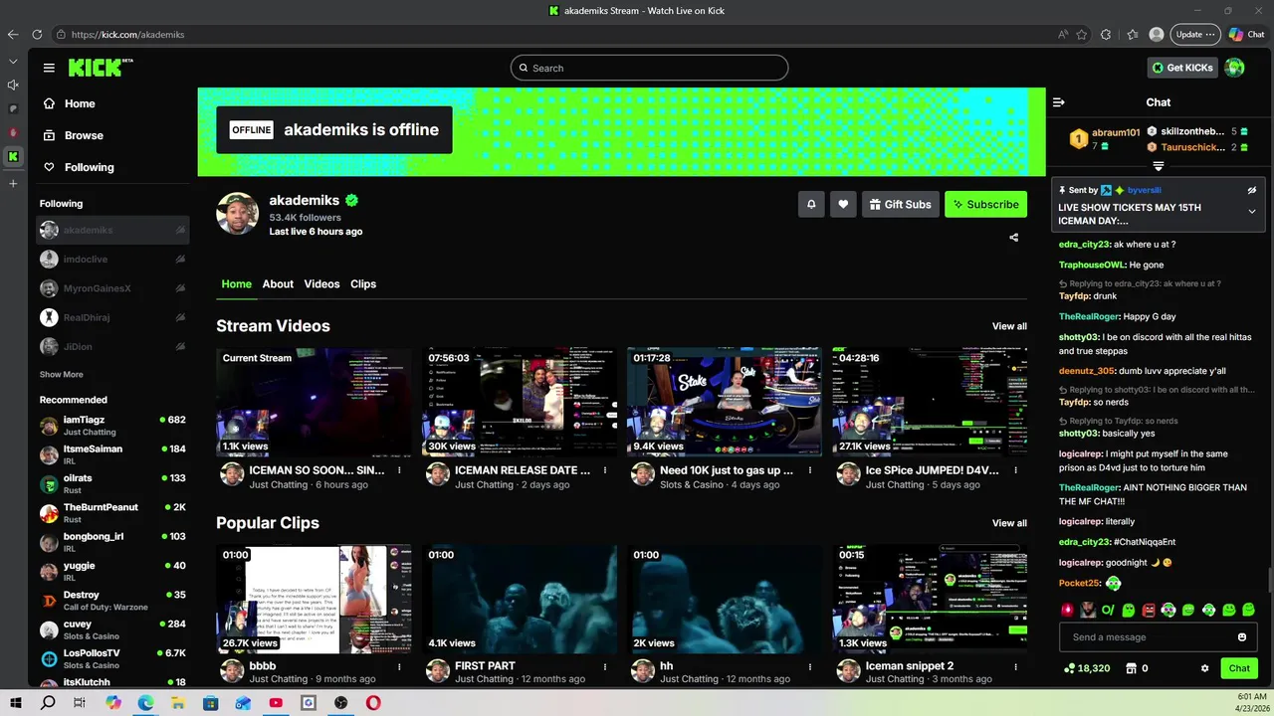This screenshot has width=1274, height=716.
Task: Expand the pinned message chevron in chat
Action: (1252, 211)
